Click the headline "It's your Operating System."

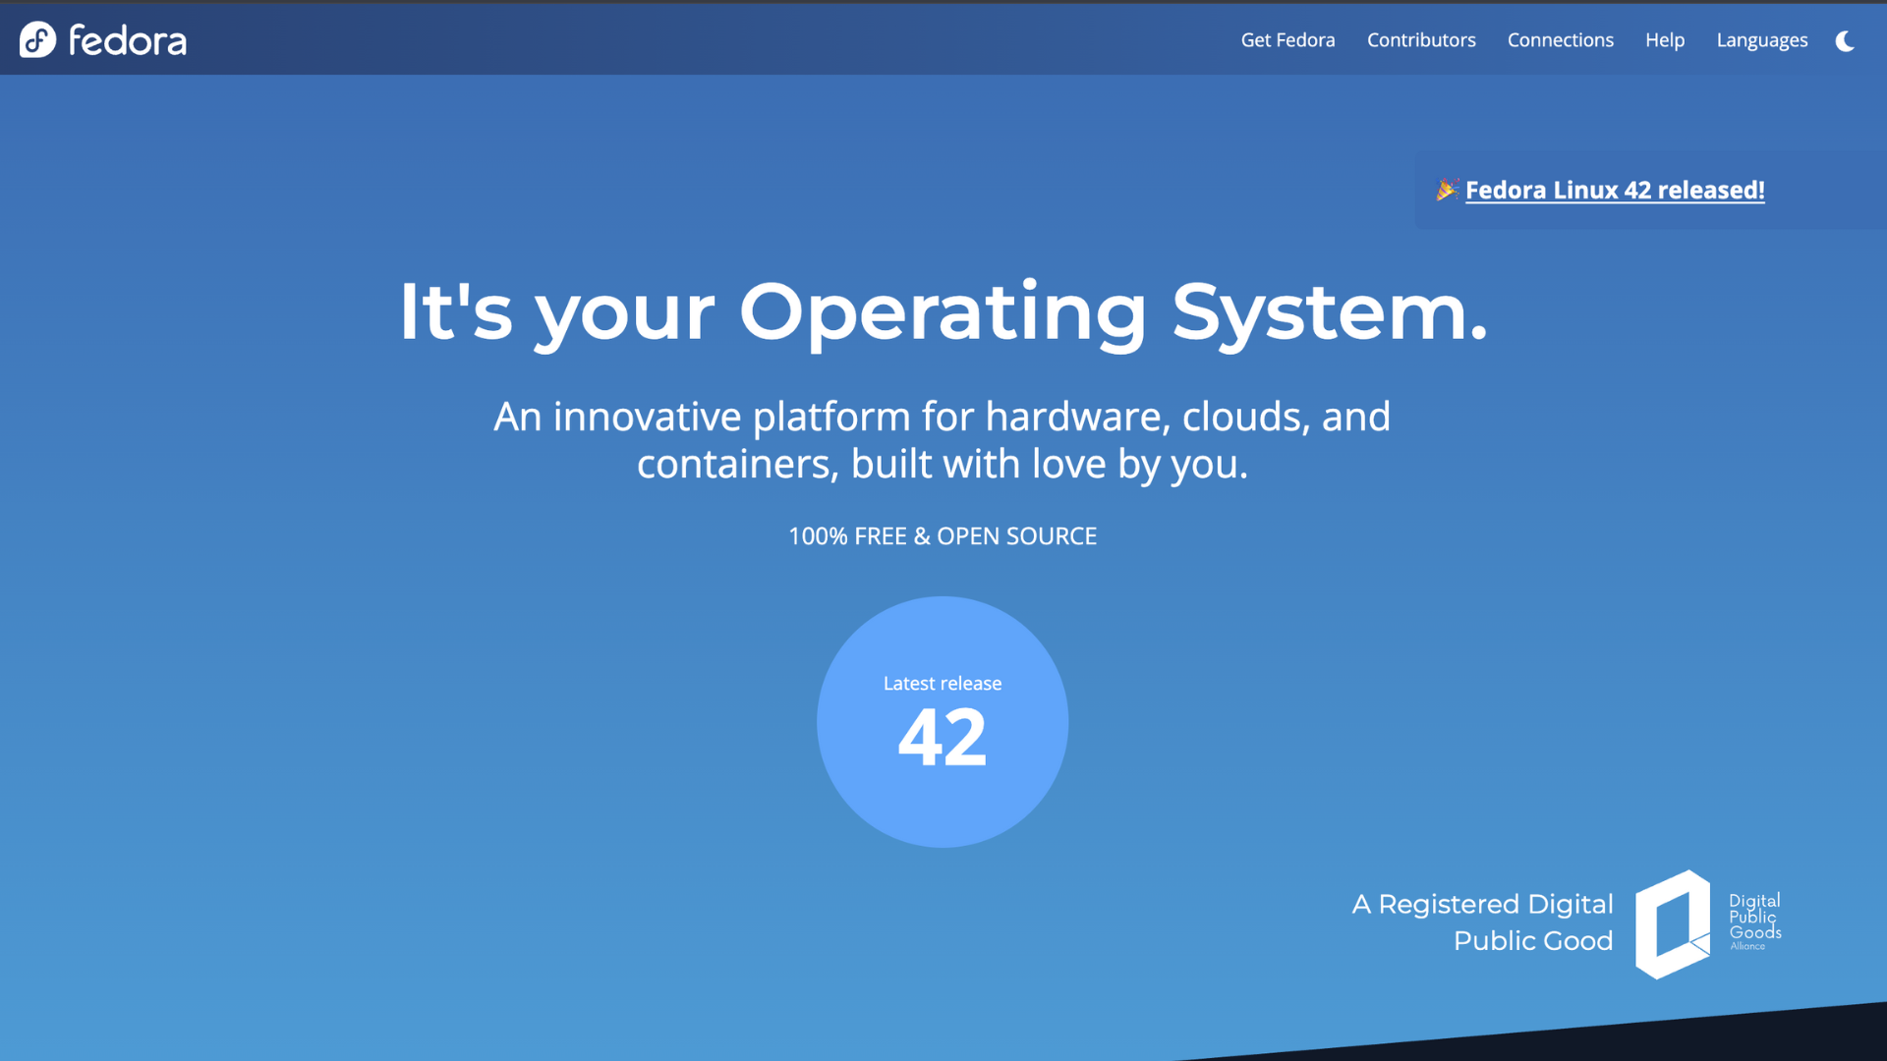[x=942, y=314]
